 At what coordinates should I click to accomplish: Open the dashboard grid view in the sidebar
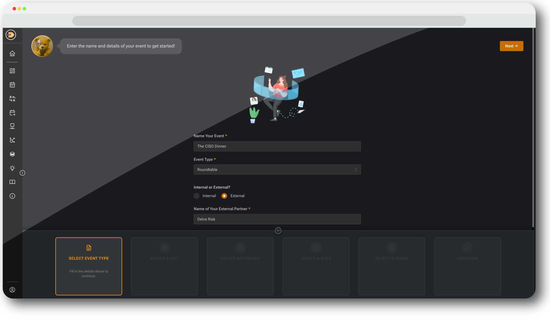(12, 71)
